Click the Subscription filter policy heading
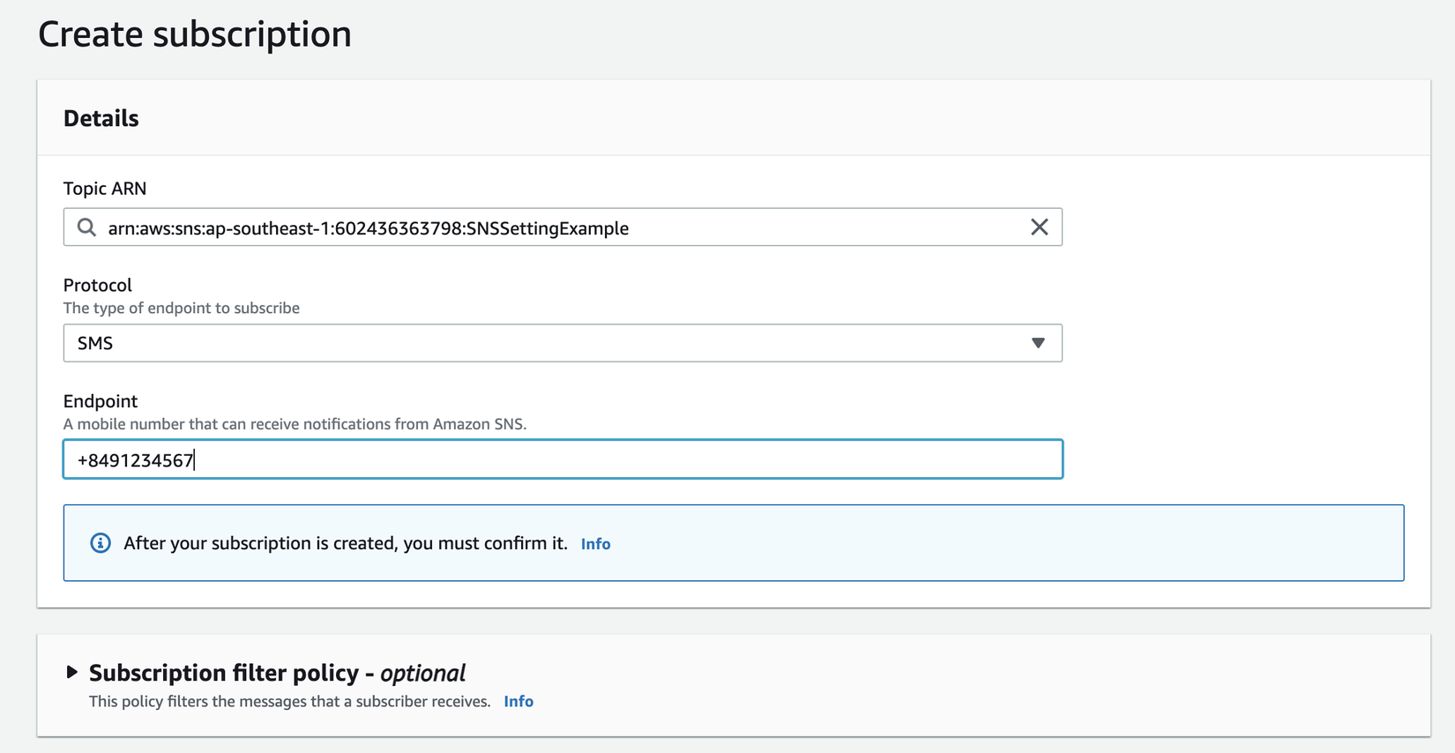This screenshot has width=1455, height=753. coord(277,673)
